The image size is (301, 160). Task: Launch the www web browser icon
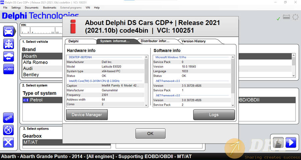click(8, 118)
